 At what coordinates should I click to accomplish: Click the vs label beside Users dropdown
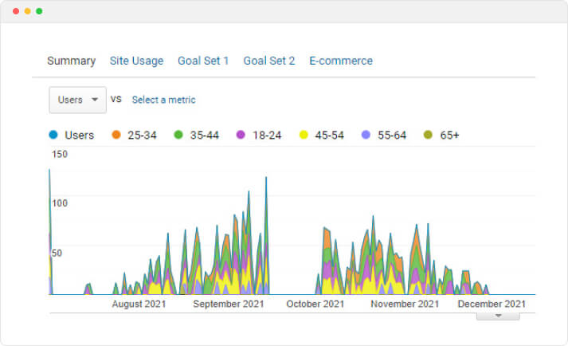pos(116,100)
